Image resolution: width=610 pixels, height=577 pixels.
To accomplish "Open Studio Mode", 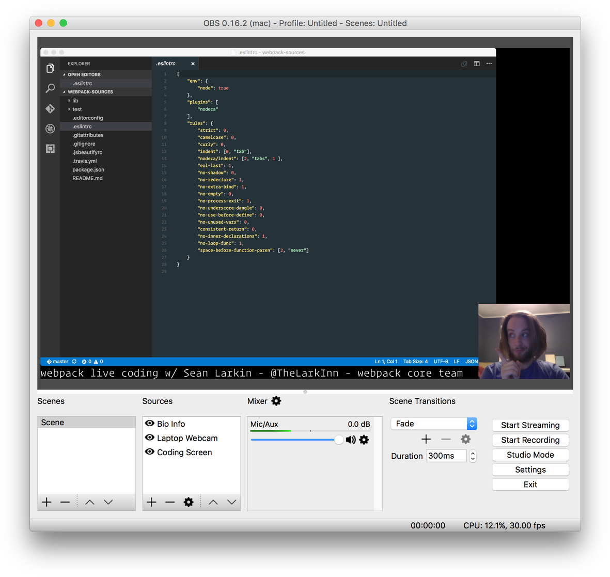I will (x=530, y=455).
